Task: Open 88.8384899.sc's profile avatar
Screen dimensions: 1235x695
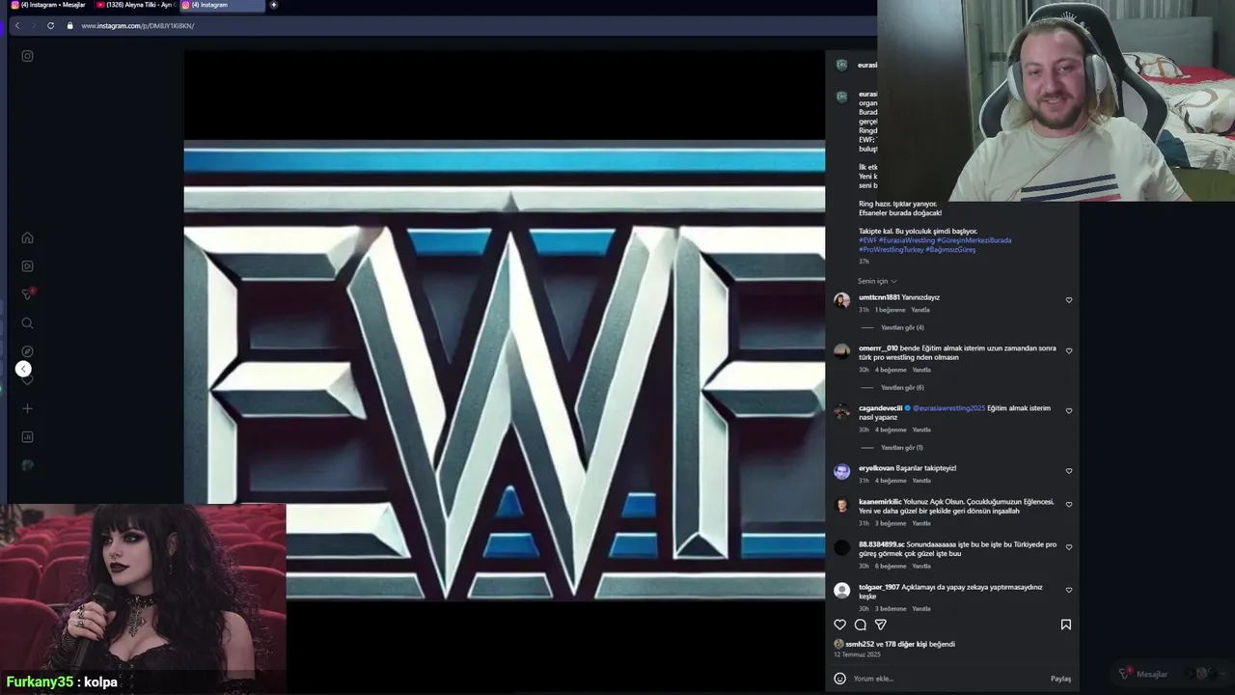Action: tap(841, 547)
